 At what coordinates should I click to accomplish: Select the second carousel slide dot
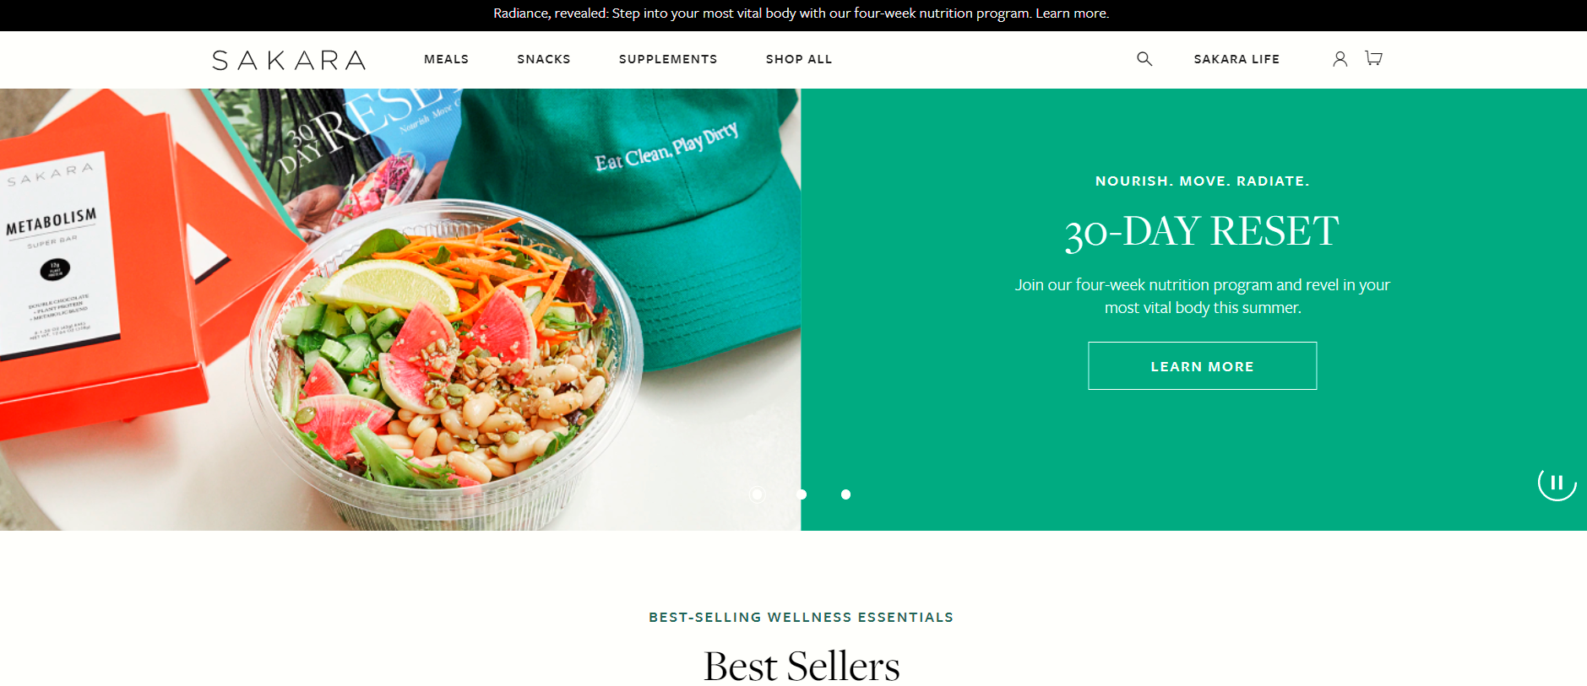(802, 494)
